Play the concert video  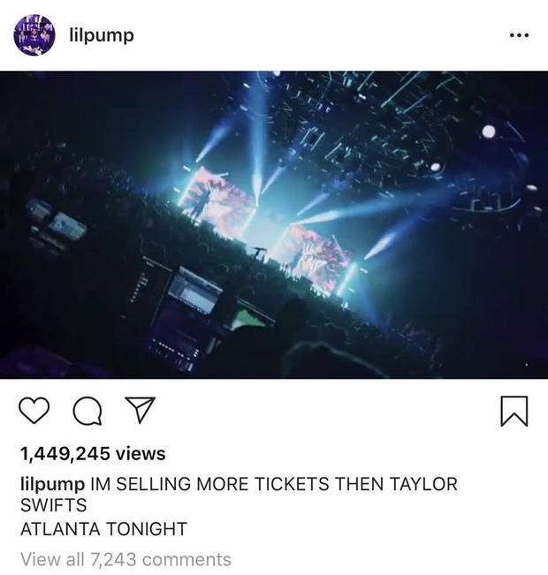(274, 225)
